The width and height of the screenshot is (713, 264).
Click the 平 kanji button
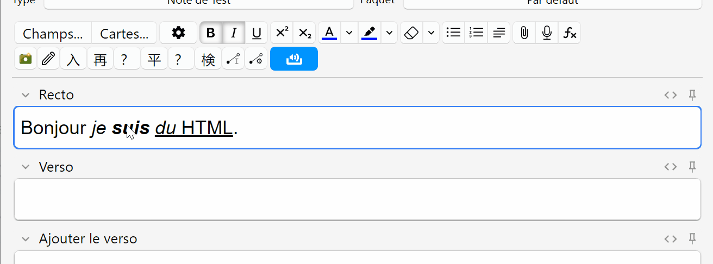154,59
